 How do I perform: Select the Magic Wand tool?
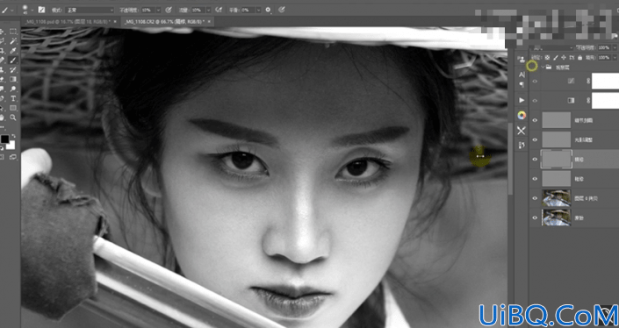(13, 41)
